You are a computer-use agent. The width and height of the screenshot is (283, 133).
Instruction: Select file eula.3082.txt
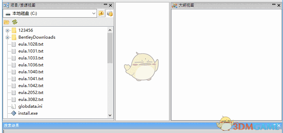(x=31, y=99)
